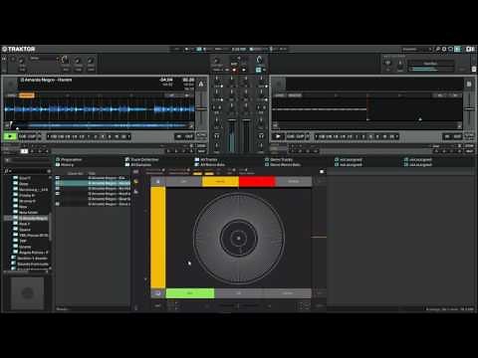This screenshot has width=478, height=358.
Task: Open the All Tracks favorite
Action: point(206,159)
